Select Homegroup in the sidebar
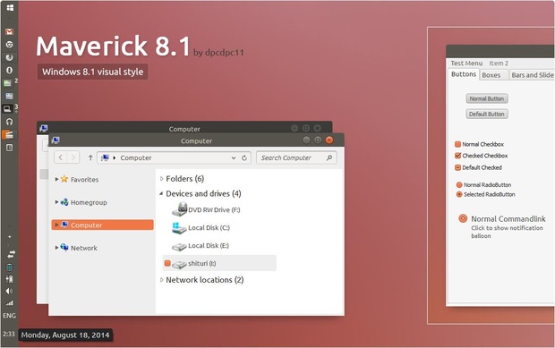Viewport: 555px width, 348px height. (x=89, y=202)
